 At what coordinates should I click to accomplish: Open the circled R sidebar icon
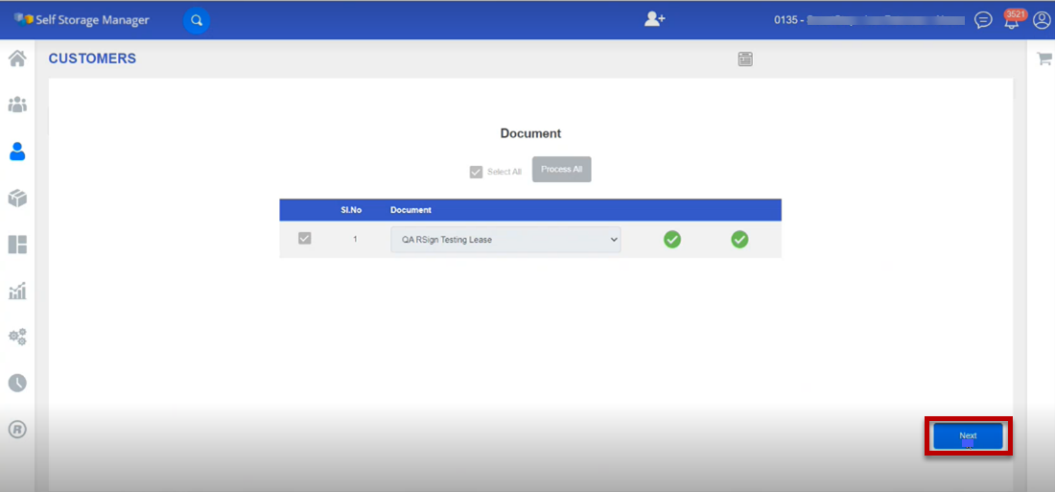[x=17, y=430]
